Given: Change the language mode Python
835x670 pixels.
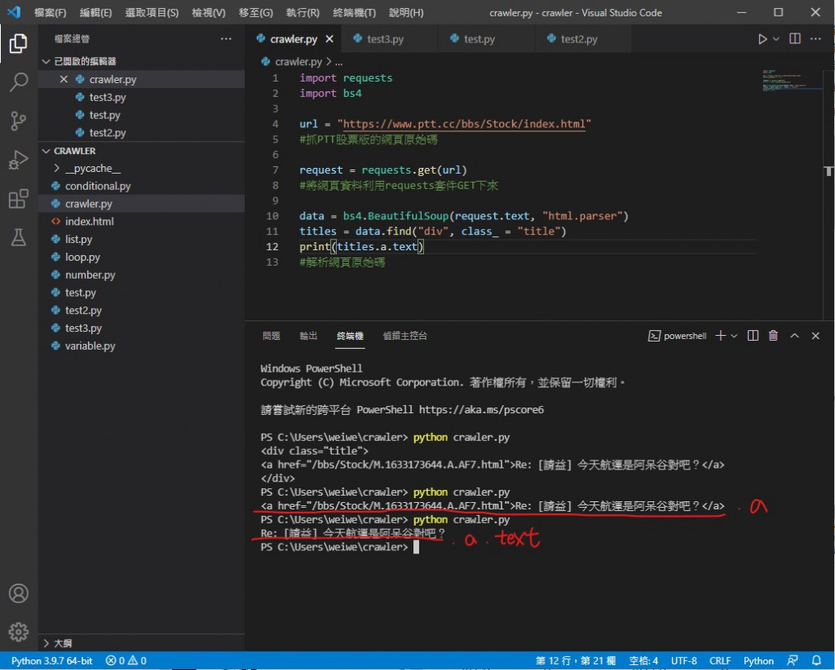Looking at the screenshot, I should pos(758,660).
